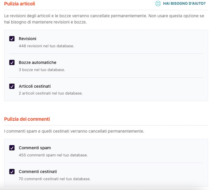
Task: Toggle the Bozze automatiche checkbox
Action: tap(12, 63)
